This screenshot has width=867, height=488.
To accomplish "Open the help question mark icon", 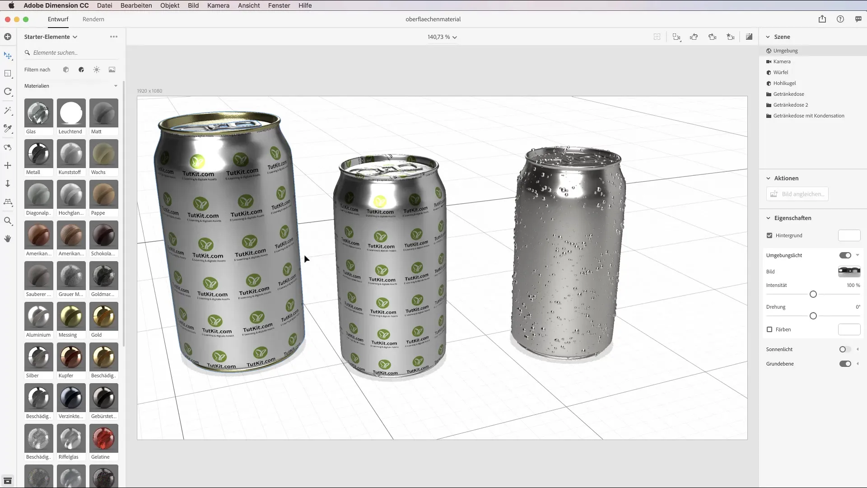I will point(840,19).
